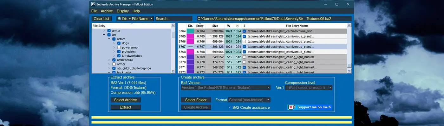The height and width of the screenshot is (126, 444).
Task: Collapse the actors tree folder
Action: click(x=109, y=39)
